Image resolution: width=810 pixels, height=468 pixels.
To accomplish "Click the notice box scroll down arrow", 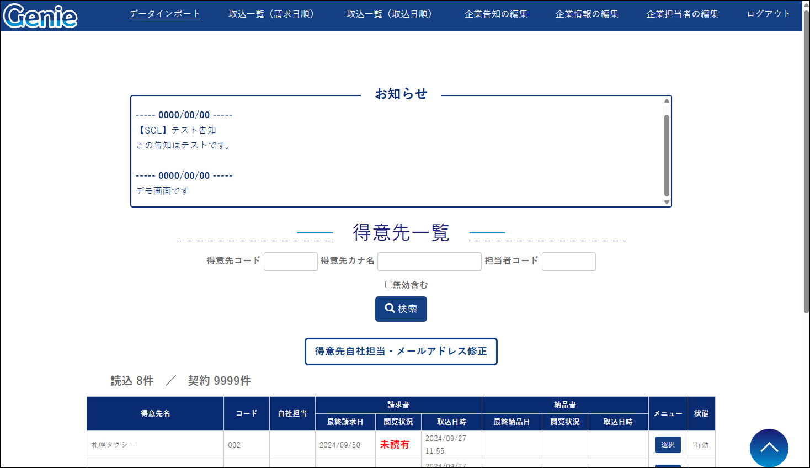I will [667, 203].
